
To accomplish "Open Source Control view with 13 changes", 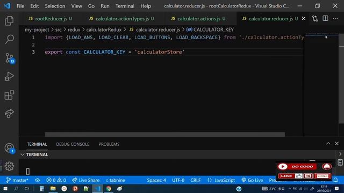I will (x=10, y=58).
